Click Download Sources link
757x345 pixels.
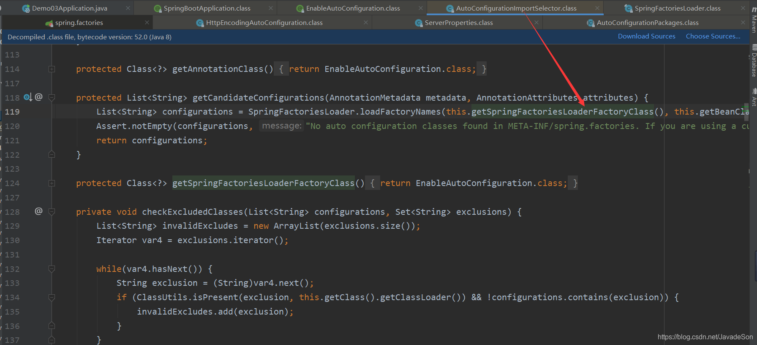click(646, 36)
